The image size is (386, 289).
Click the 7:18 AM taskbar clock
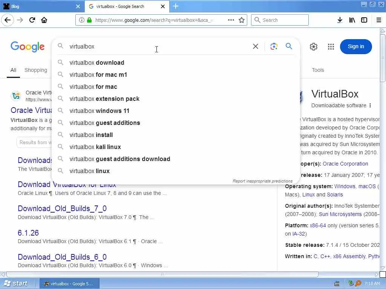372,284
